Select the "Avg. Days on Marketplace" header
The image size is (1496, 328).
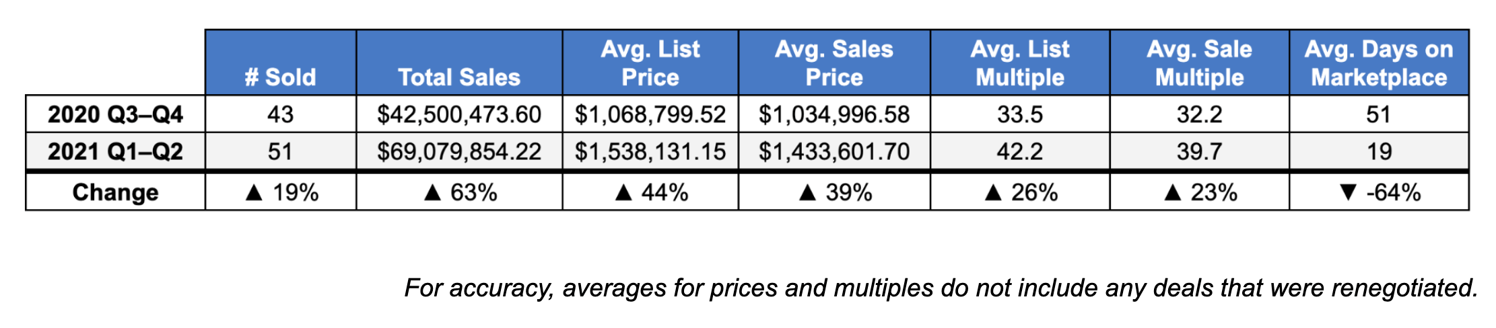click(1379, 63)
